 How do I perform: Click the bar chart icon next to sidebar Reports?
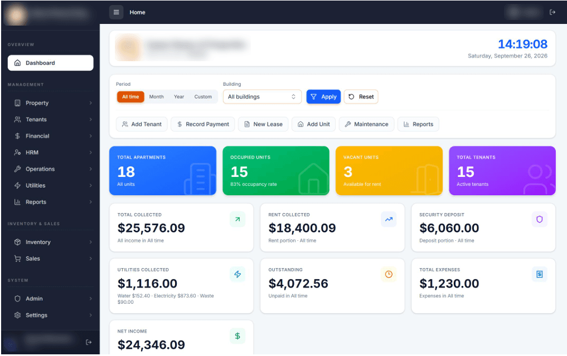pos(17,202)
